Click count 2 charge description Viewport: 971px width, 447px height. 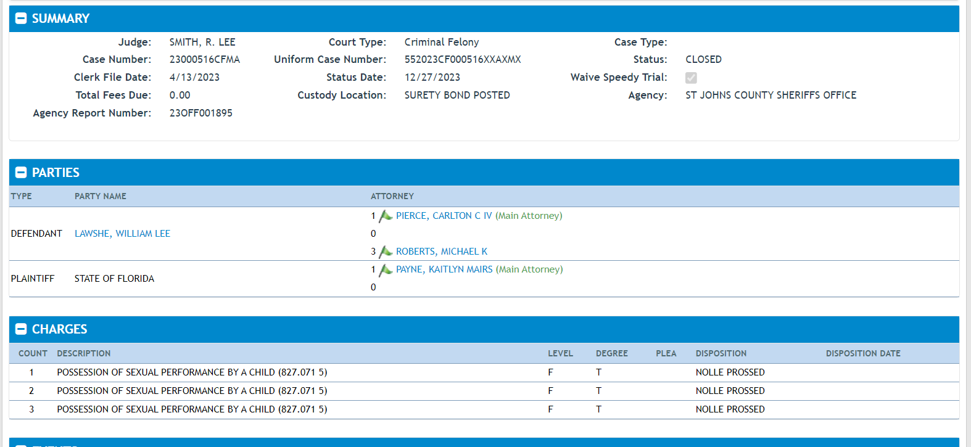(192, 391)
